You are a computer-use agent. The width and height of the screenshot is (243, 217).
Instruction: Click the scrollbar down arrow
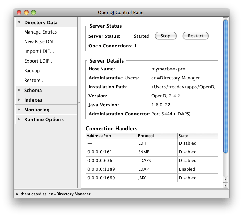pos(226,185)
